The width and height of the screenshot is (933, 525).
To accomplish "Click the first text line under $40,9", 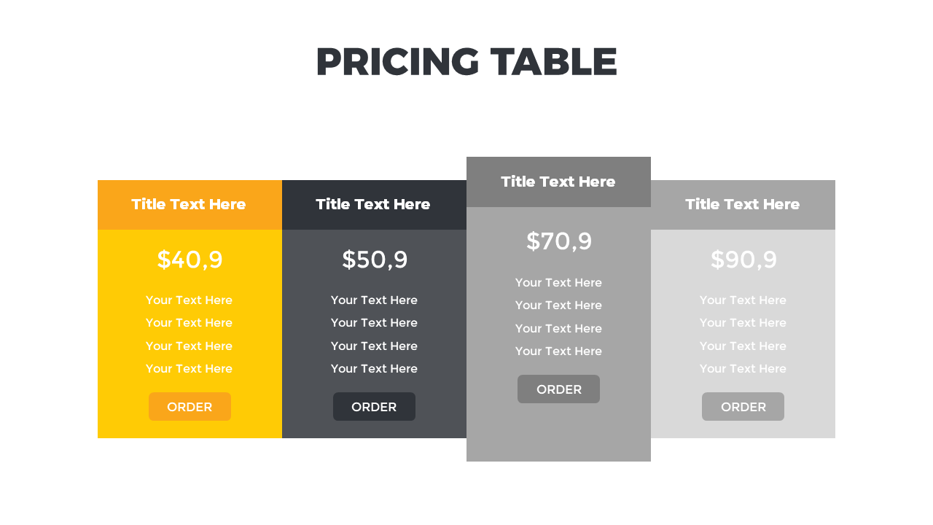I will pos(189,300).
